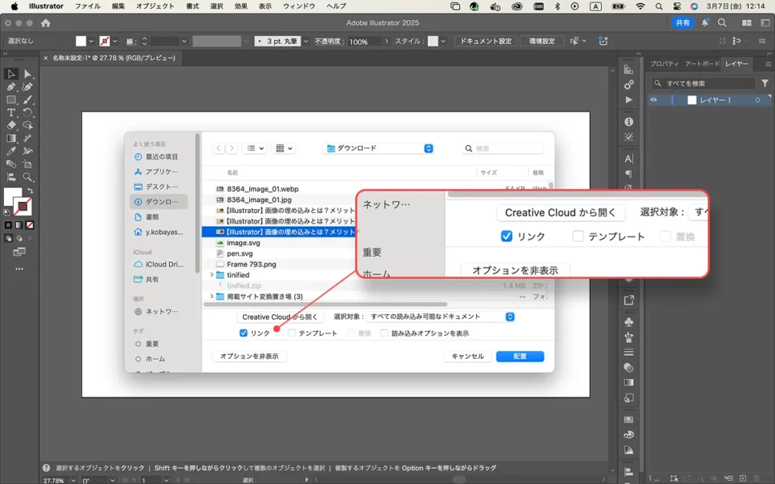775x484 pixels.
Task: Hide レイヤー 1 with the eye icon
Action: [x=654, y=100]
